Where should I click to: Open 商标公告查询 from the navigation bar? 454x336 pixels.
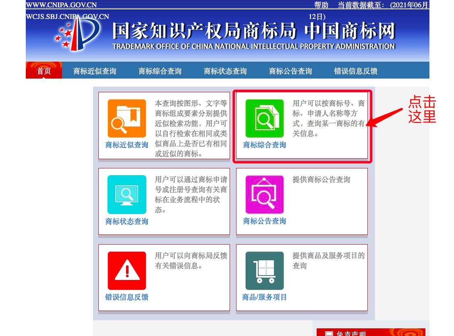click(291, 70)
